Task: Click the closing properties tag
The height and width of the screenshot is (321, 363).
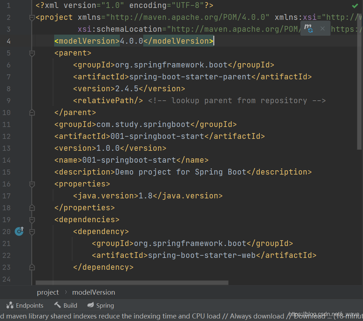Action: click(84, 208)
